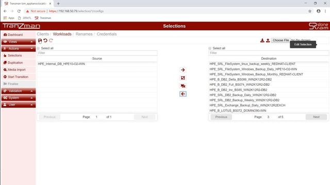Open the browser three-dot menu
Screen dimensions: 330x185
click(325, 11)
